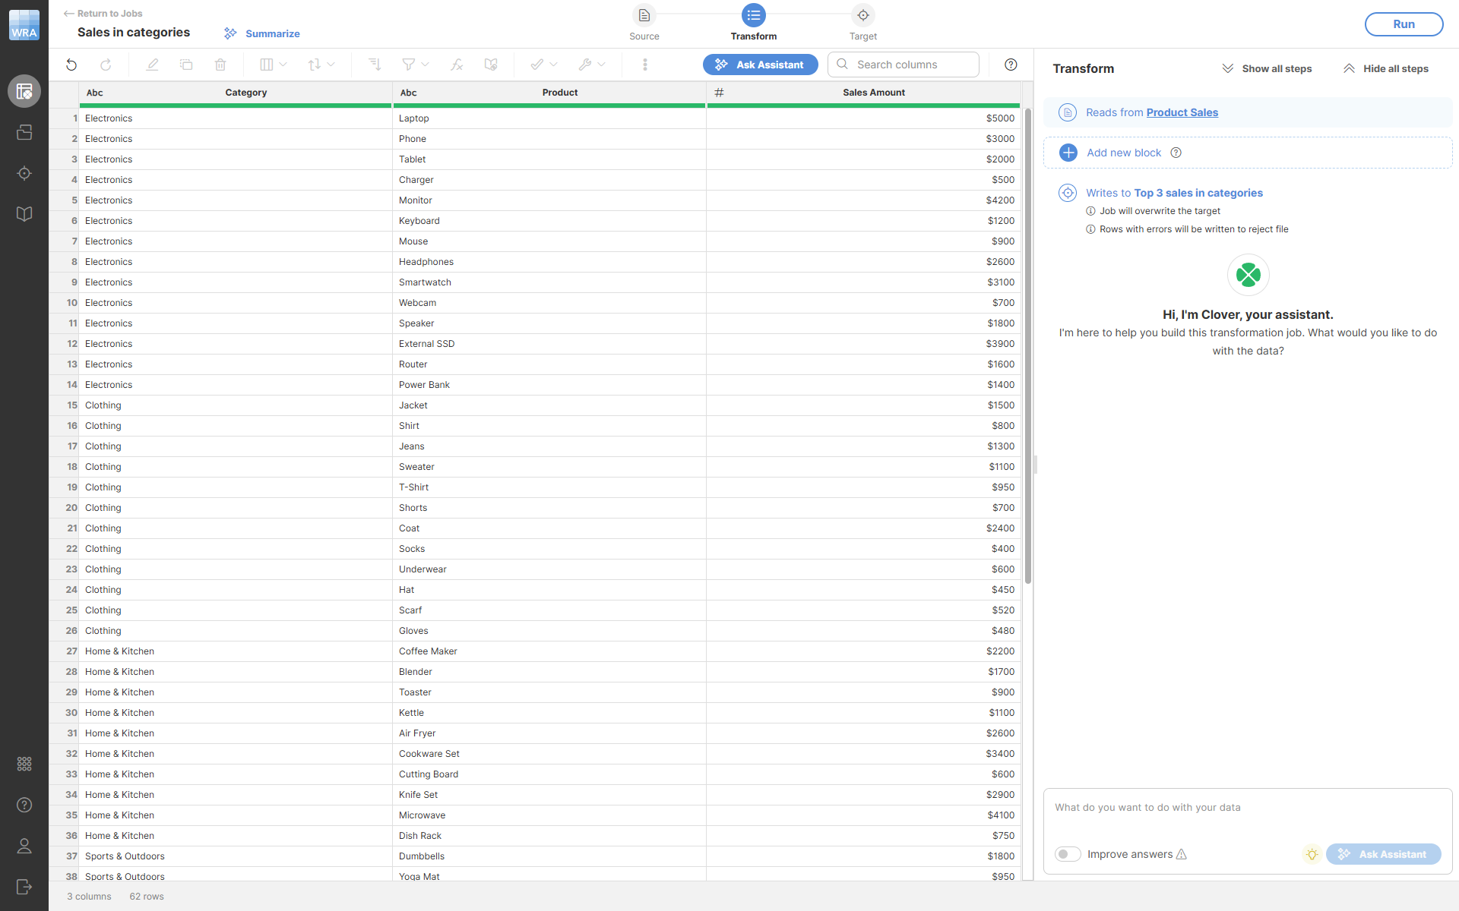This screenshot has width=1459, height=911.
Task: Delete the selected column
Action: coord(220,65)
